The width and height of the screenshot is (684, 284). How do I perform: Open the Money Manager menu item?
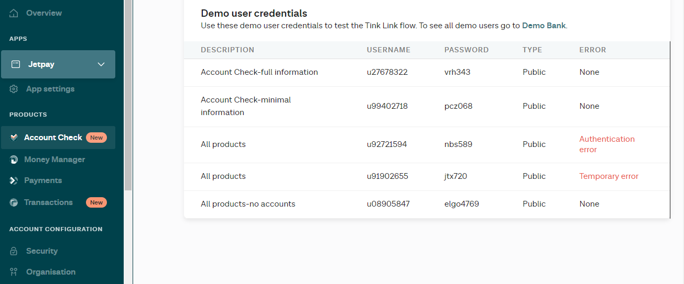coord(55,160)
